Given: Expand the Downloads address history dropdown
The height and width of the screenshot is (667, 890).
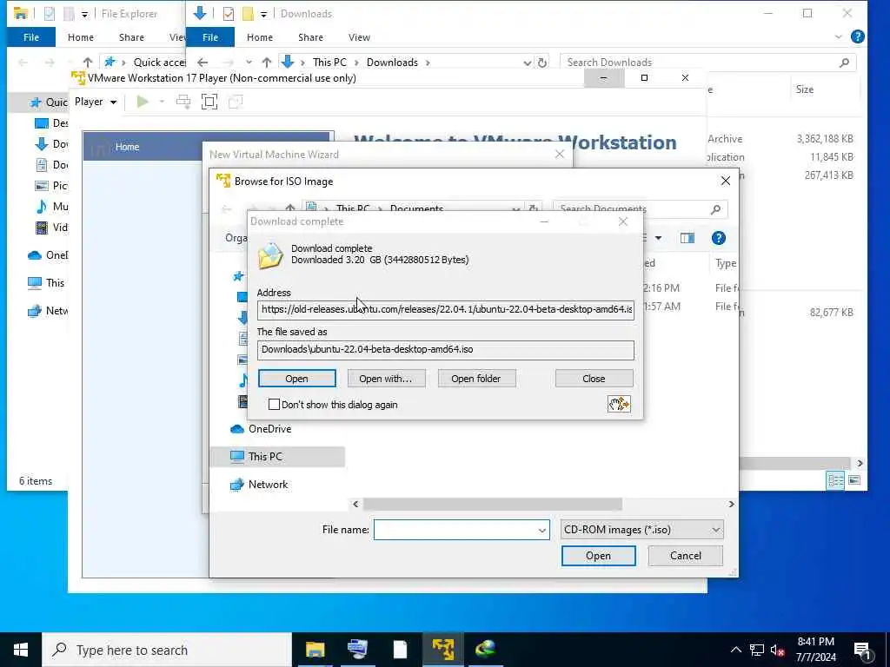Looking at the screenshot, I should [x=528, y=63].
